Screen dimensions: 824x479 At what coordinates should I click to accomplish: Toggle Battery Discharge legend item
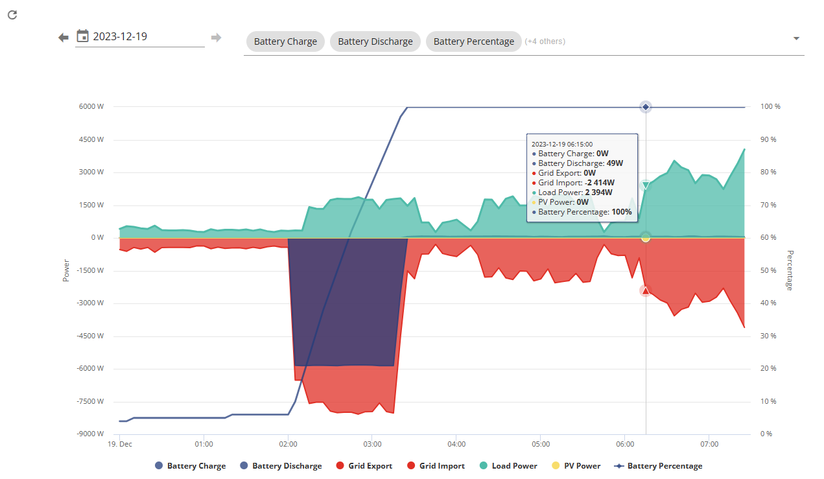pyautogui.click(x=280, y=465)
